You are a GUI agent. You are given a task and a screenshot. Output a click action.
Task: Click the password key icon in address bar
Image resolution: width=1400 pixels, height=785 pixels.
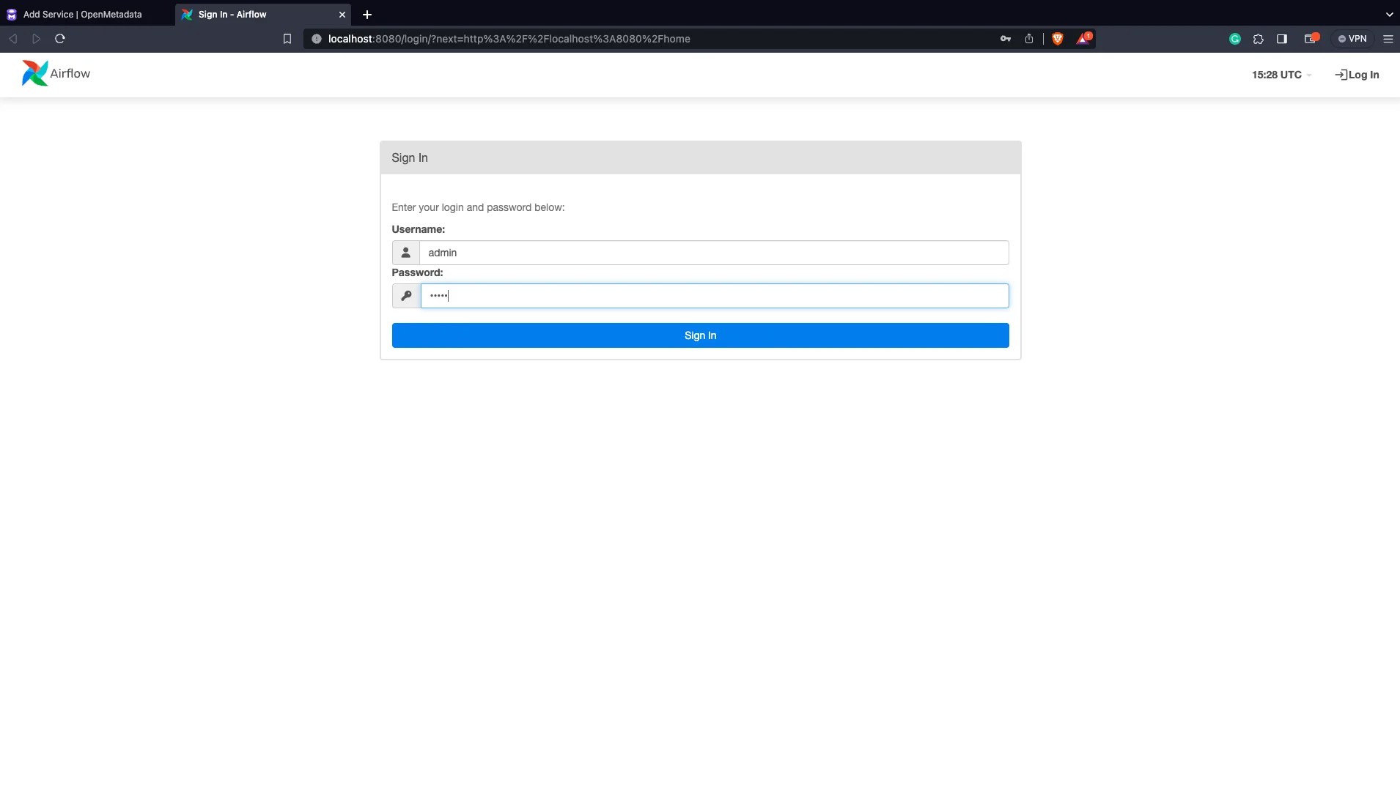tap(1005, 39)
